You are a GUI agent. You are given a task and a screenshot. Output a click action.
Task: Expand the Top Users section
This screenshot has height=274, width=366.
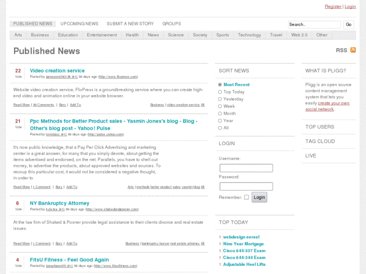tap(320, 127)
